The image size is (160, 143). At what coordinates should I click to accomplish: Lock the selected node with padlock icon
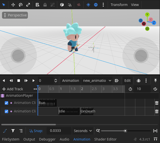click(x=45, y=5)
